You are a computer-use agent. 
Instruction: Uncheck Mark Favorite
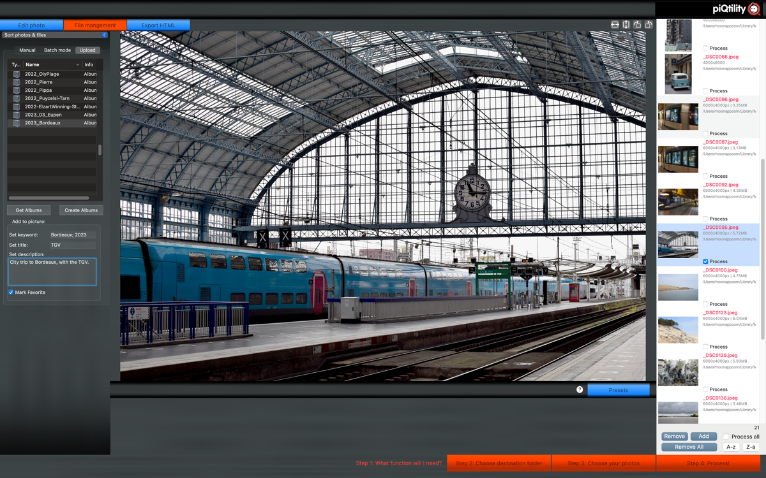coord(11,293)
